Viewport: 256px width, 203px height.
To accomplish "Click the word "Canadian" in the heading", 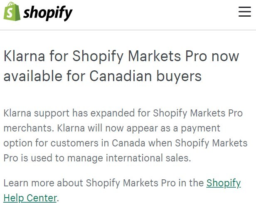I will (x=121, y=76).
